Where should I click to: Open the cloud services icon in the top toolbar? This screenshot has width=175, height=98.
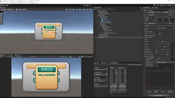(7, 5)
